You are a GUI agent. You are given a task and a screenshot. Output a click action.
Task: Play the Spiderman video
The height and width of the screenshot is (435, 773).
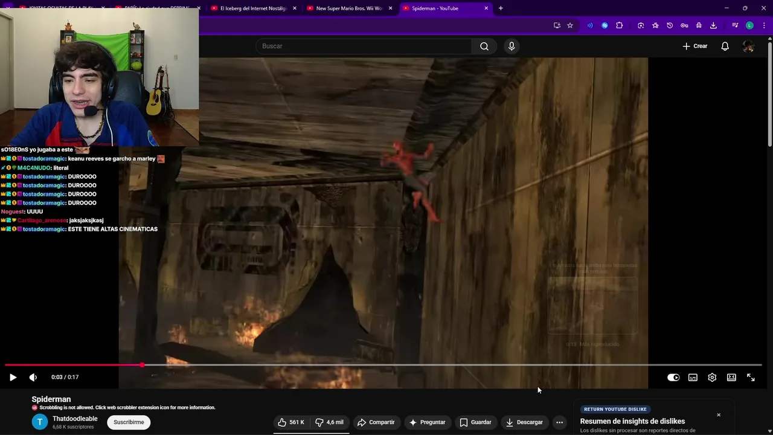point(13,377)
